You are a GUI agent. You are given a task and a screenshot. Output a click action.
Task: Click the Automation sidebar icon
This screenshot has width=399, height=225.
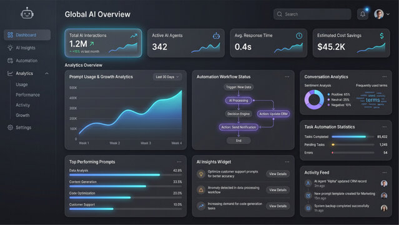[x=10, y=61]
